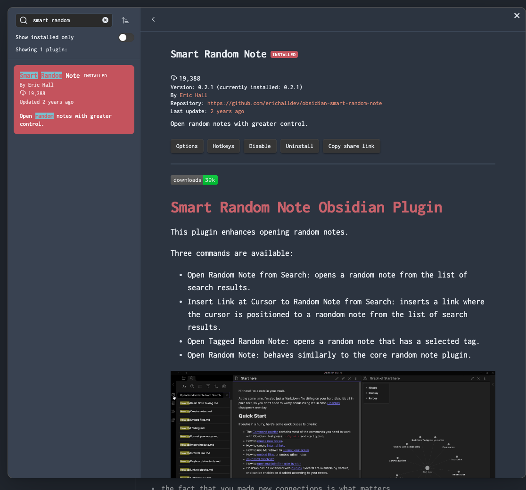Click the download-count icon beside 19,388
This screenshot has width=526, height=490.
coord(174,79)
